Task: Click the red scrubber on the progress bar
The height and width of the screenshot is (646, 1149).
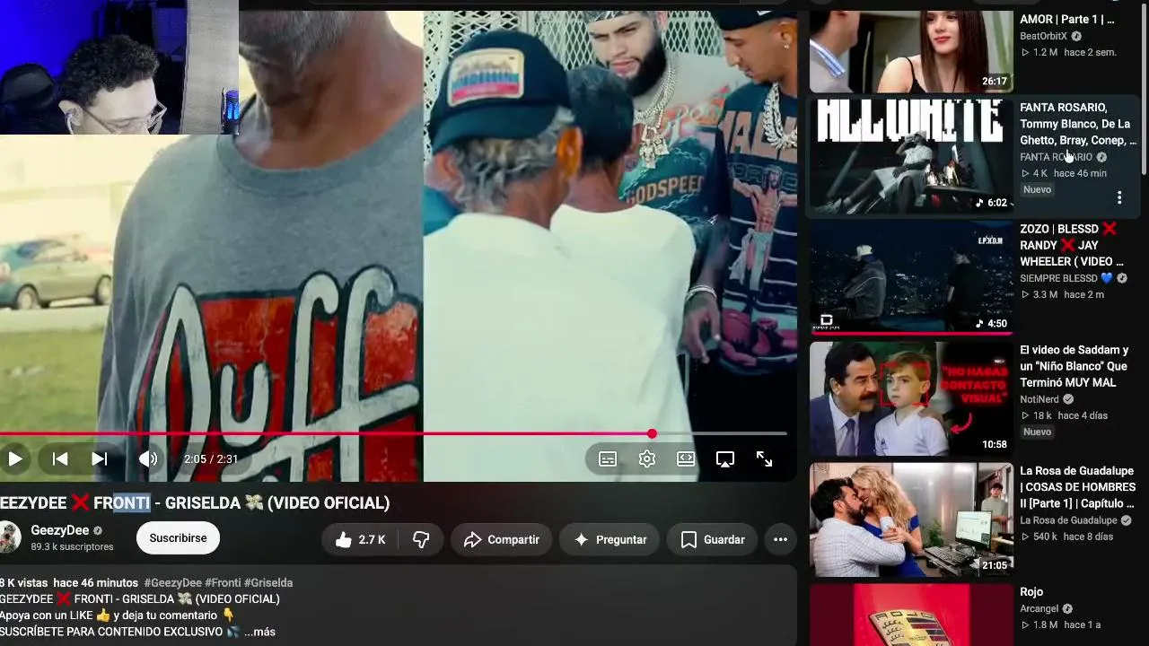Action: click(x=652, y=434)
